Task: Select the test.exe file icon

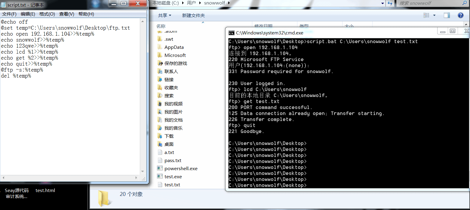Action: point(160,176)
